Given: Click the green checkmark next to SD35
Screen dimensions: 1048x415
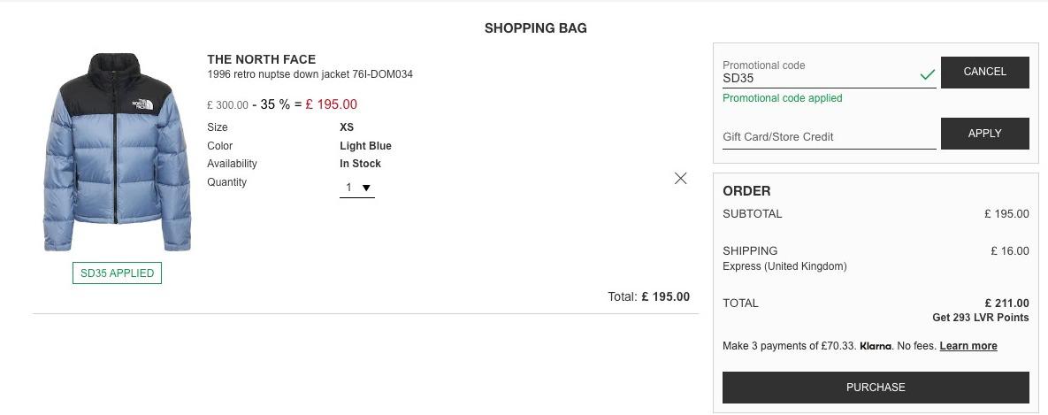Looking at the screenshot, I should [927, 75].
